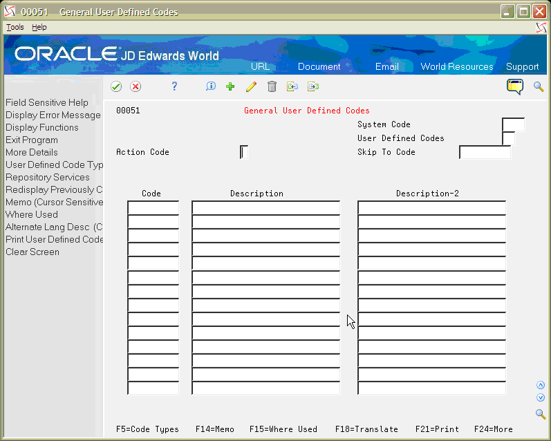The height and width of the screenshot is (441, 551).
Task: Select Print User Defined Codes
Action: click(54, 239)
